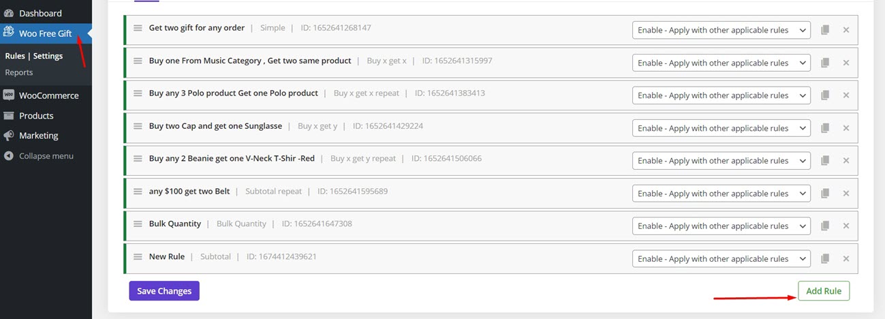The image size is (885, 319).
Task: Click the Save Changes button
Action: click(164, 291)
